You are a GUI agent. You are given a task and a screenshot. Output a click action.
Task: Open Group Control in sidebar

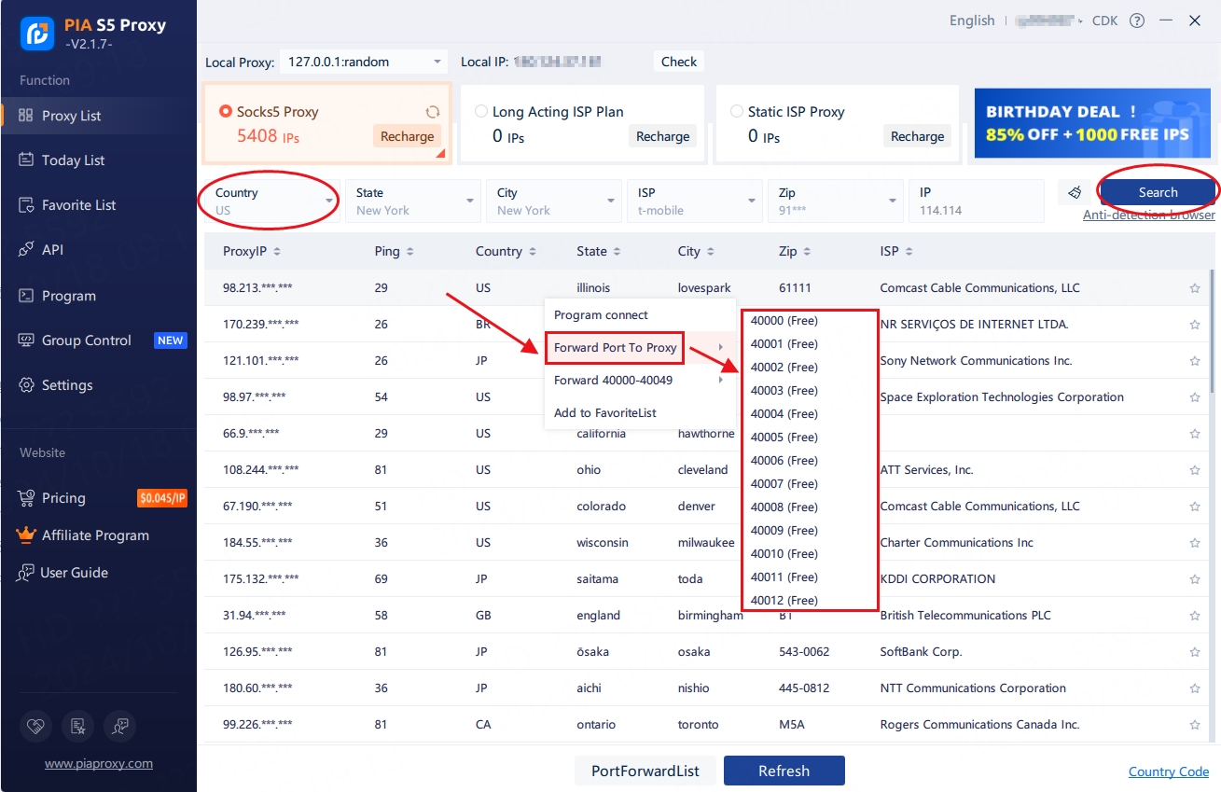point(86,340)
